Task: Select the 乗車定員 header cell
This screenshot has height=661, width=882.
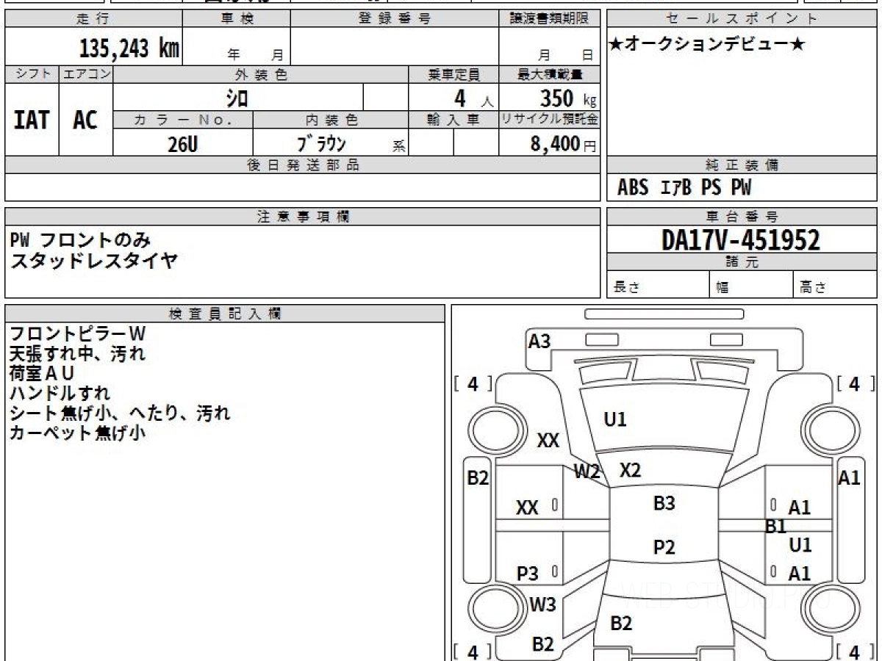Action: 453,74
